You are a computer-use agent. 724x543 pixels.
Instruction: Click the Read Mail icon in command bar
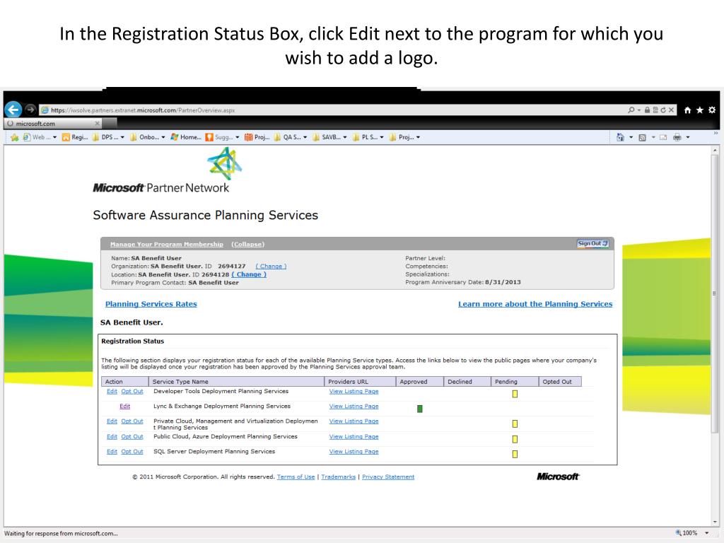click(x=663, y=137)
